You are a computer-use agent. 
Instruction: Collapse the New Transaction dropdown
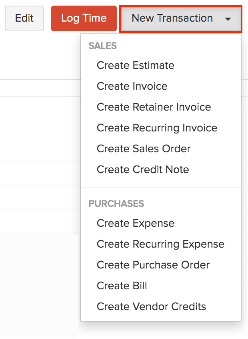point(172,18)
